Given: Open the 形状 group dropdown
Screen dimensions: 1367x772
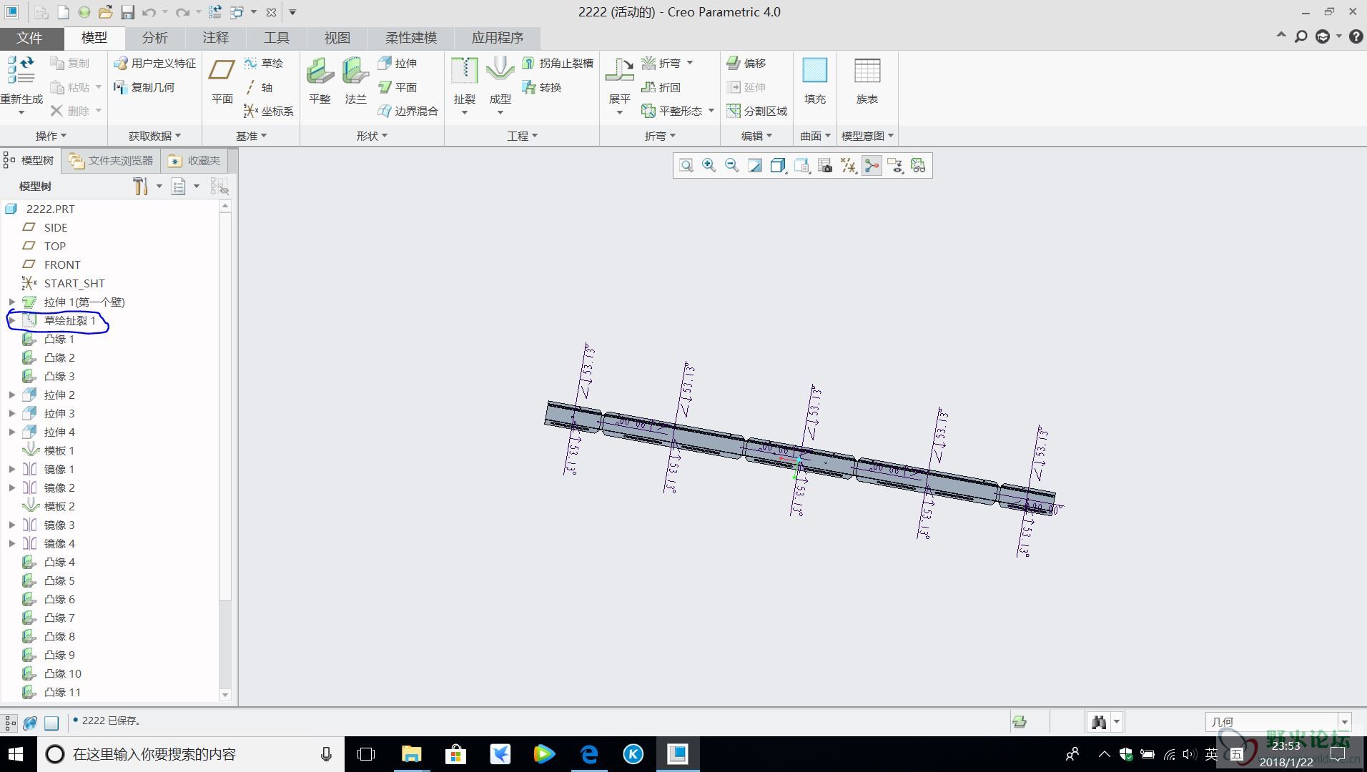Looking at the screenshot, I should [x=372, y=136].
